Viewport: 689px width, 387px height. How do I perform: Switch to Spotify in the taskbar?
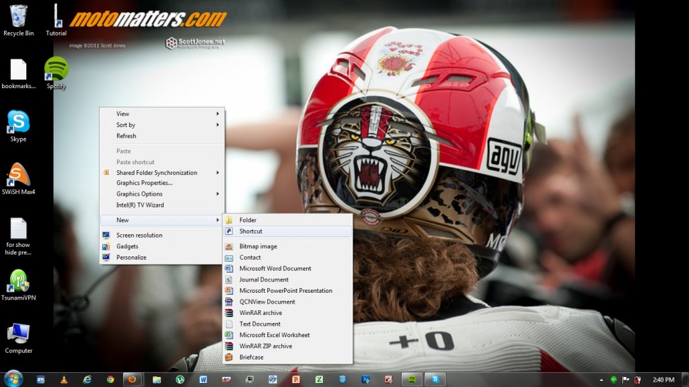click(412, 379)
